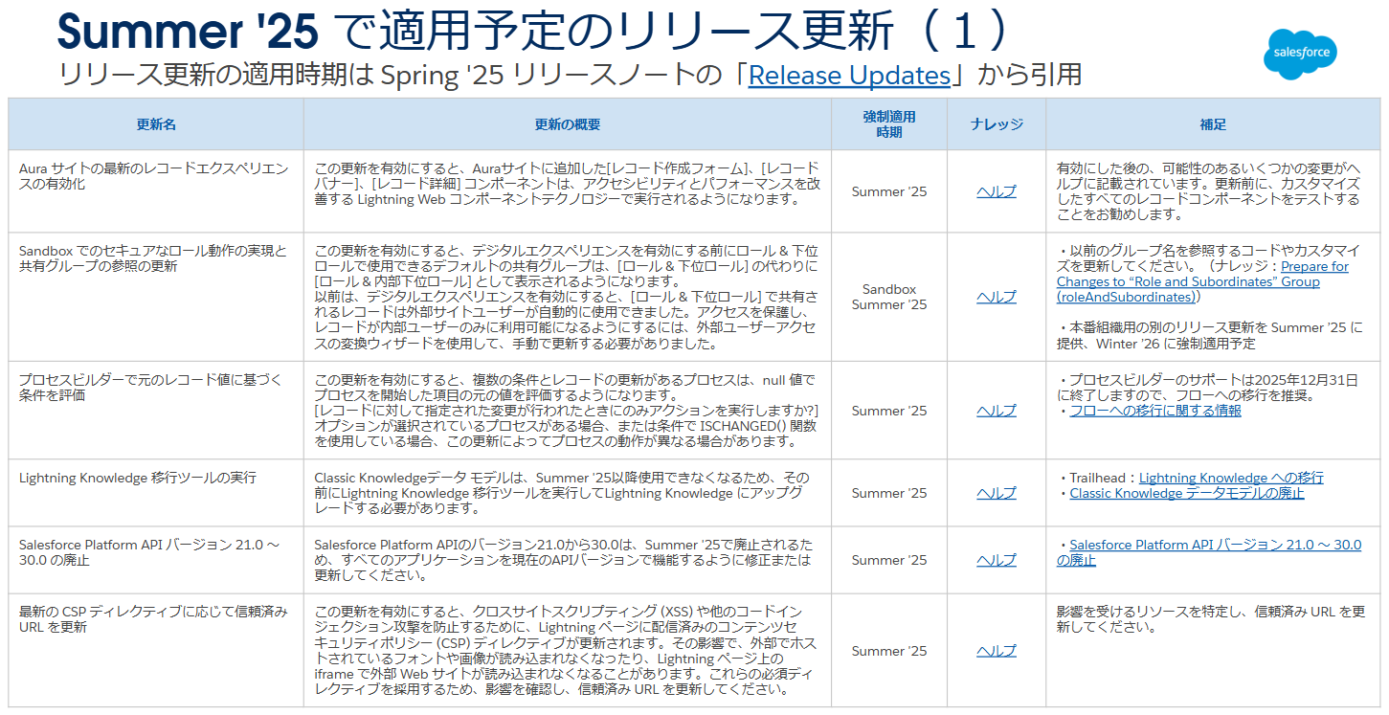This screenshot has height=715, width=1389.
Task: Open Lightning Knowledge への移行 Trailhead link
Action: 1231,478
